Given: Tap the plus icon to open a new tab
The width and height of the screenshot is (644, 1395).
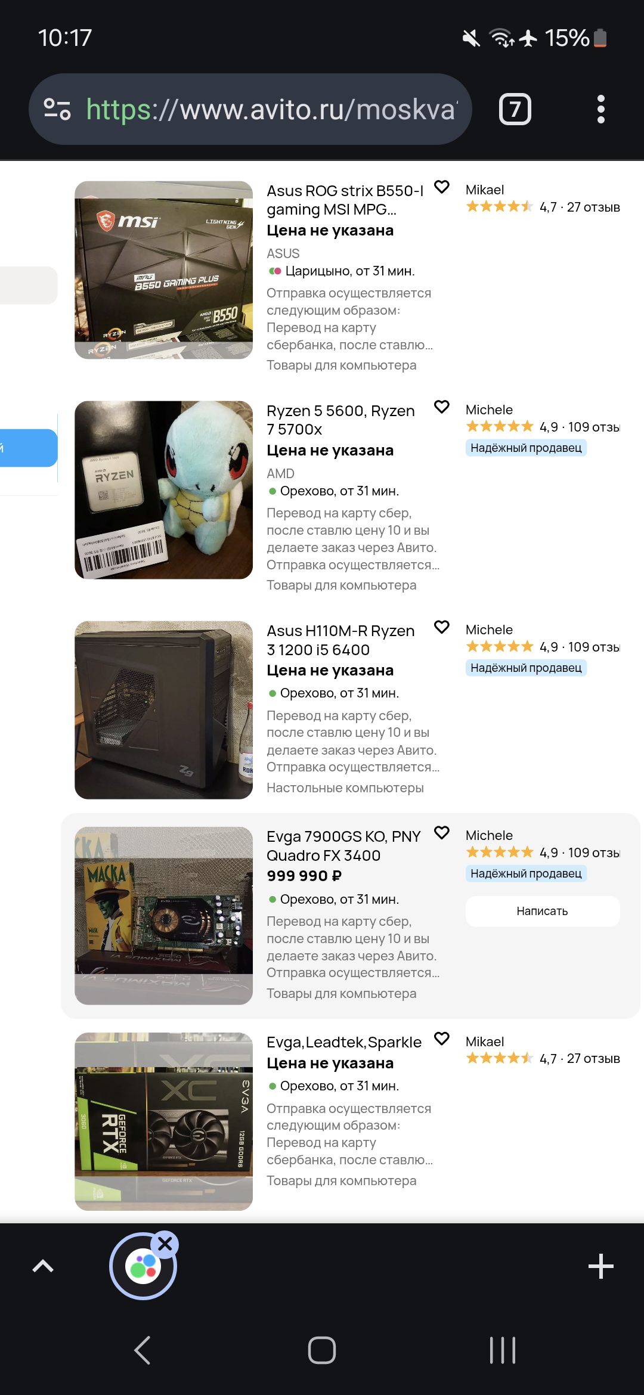Looking at the screenshot, I should pos(600,1266).
